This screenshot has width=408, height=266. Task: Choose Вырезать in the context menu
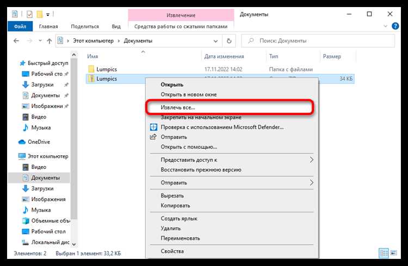point(172,195)
